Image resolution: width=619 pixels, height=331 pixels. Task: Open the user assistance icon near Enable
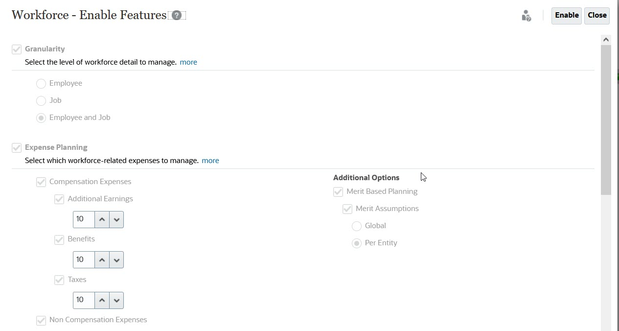click(x=527, y=16)
